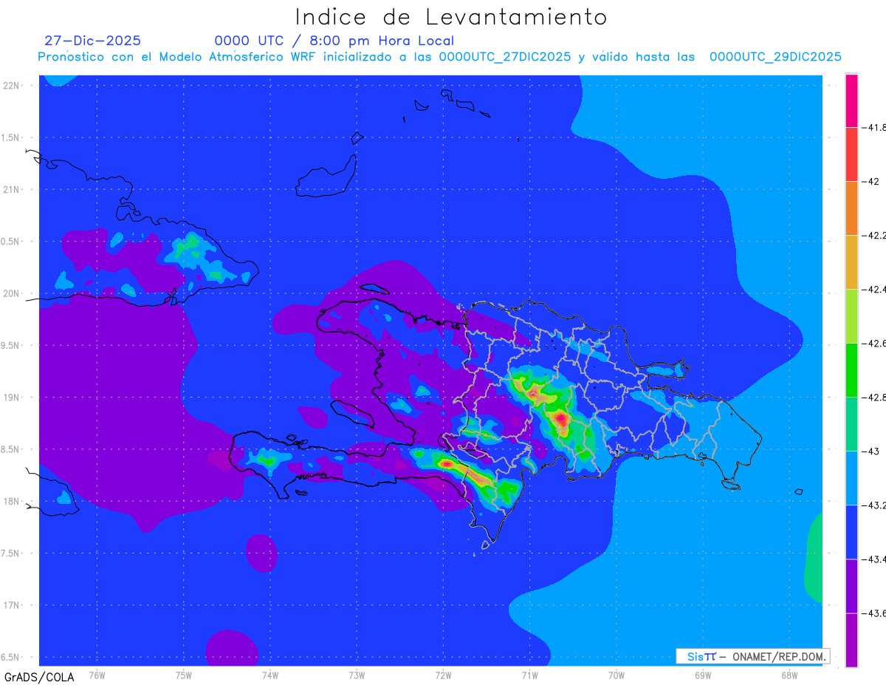
Task: Select the pink top segment of the color scale
Action: [x=851, y=100]
